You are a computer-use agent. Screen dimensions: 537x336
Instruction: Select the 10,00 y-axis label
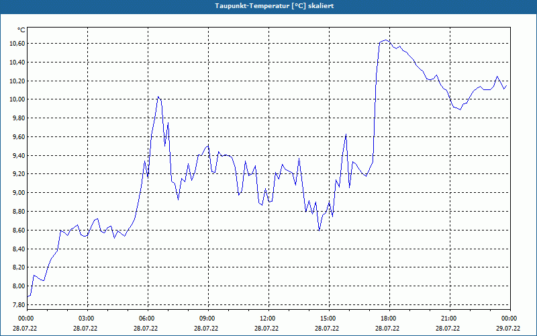pos(17,99)
